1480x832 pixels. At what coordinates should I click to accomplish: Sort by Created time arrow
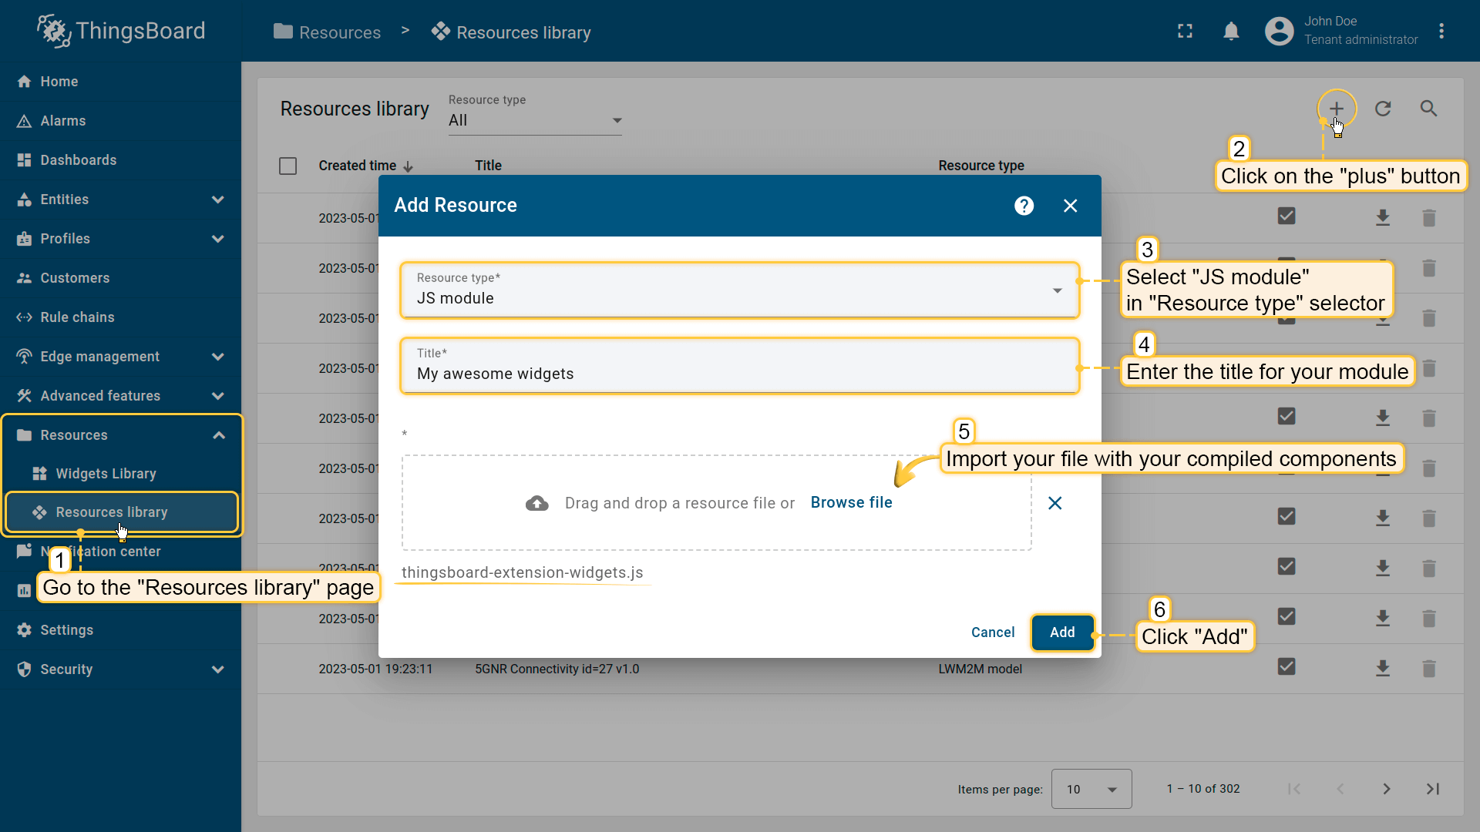coord(409,166)
